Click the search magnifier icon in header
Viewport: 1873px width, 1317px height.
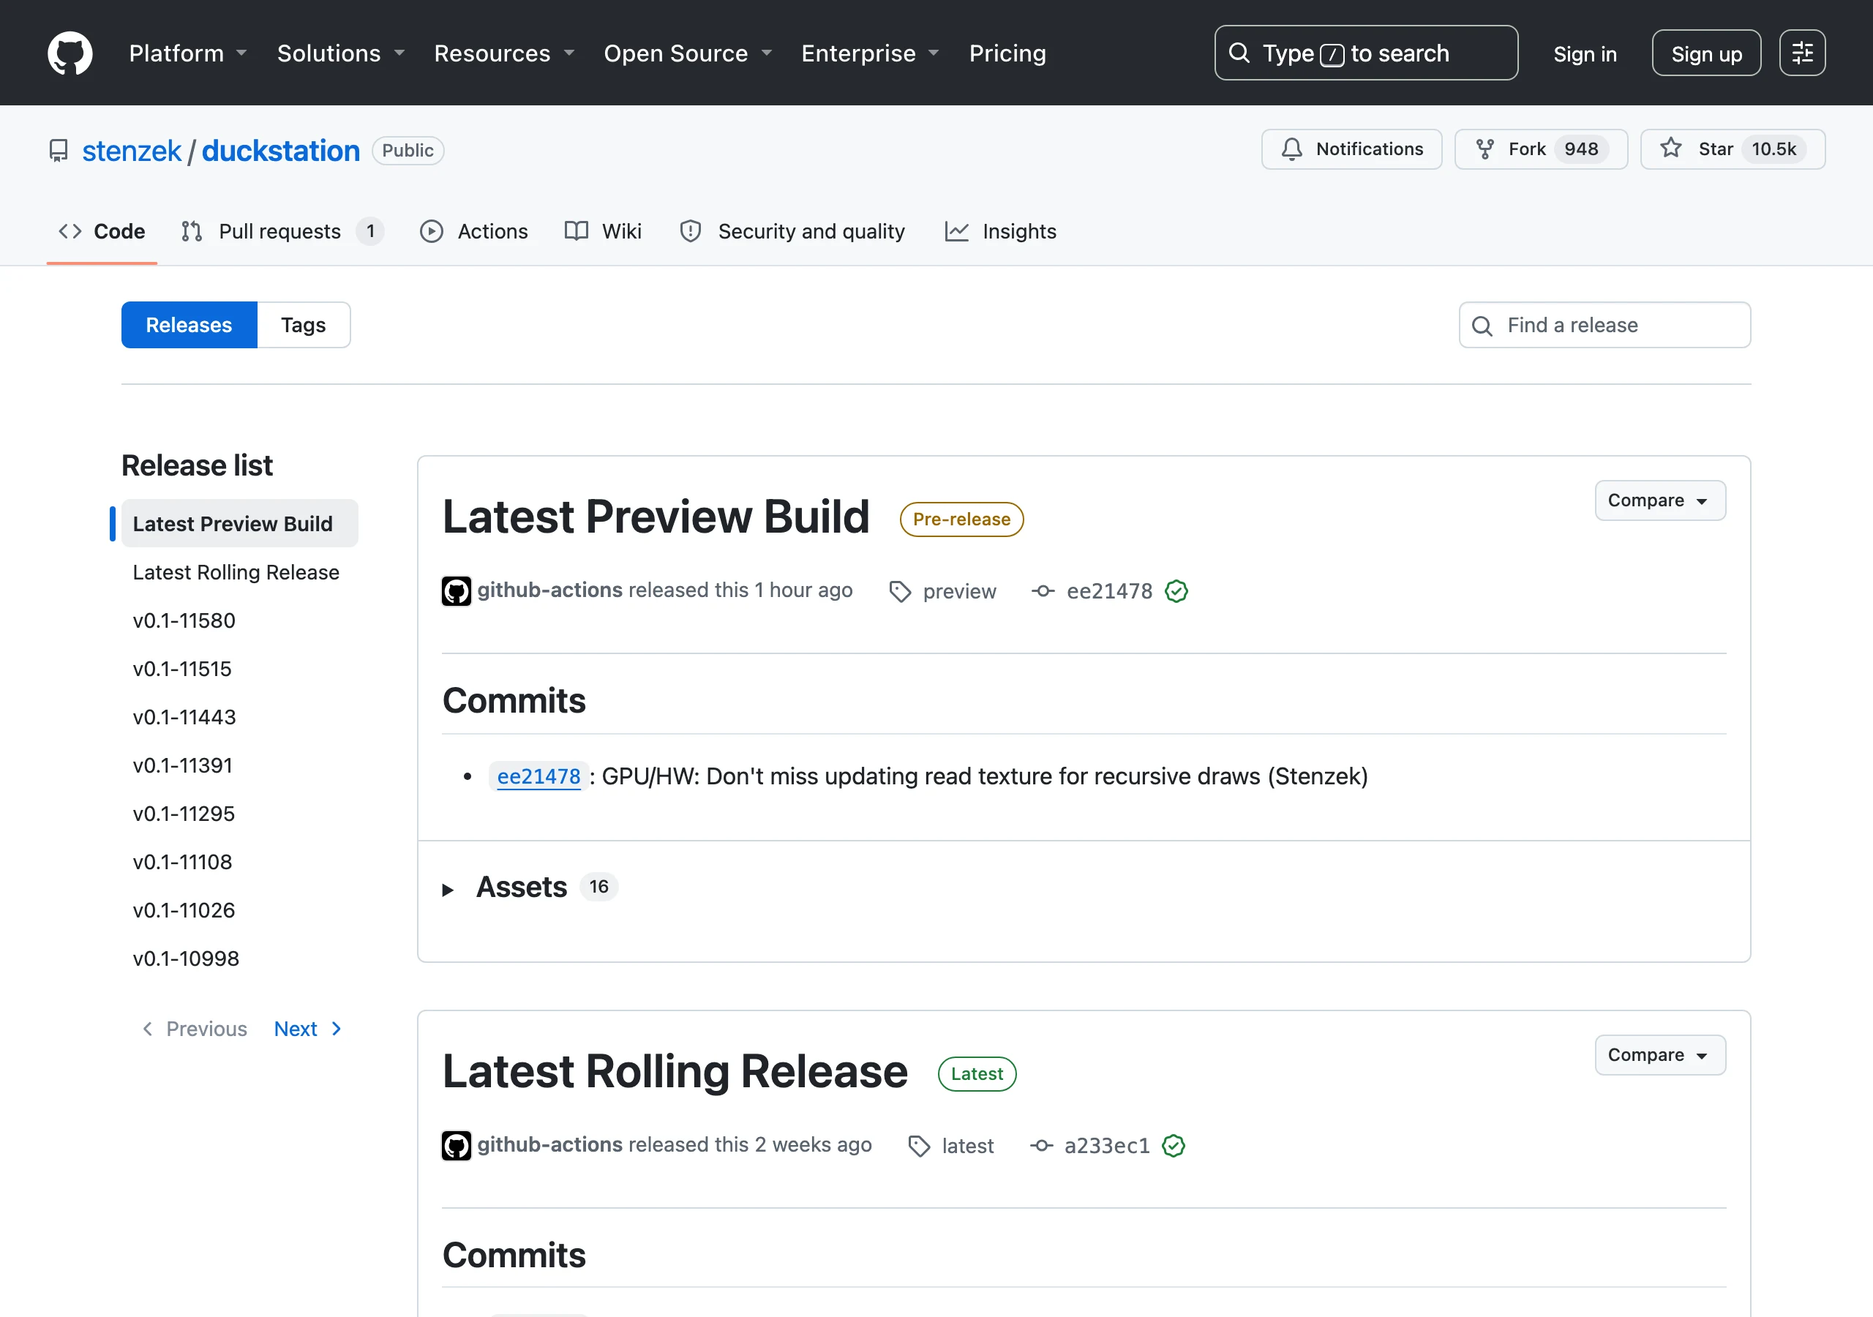[1239, 53]
